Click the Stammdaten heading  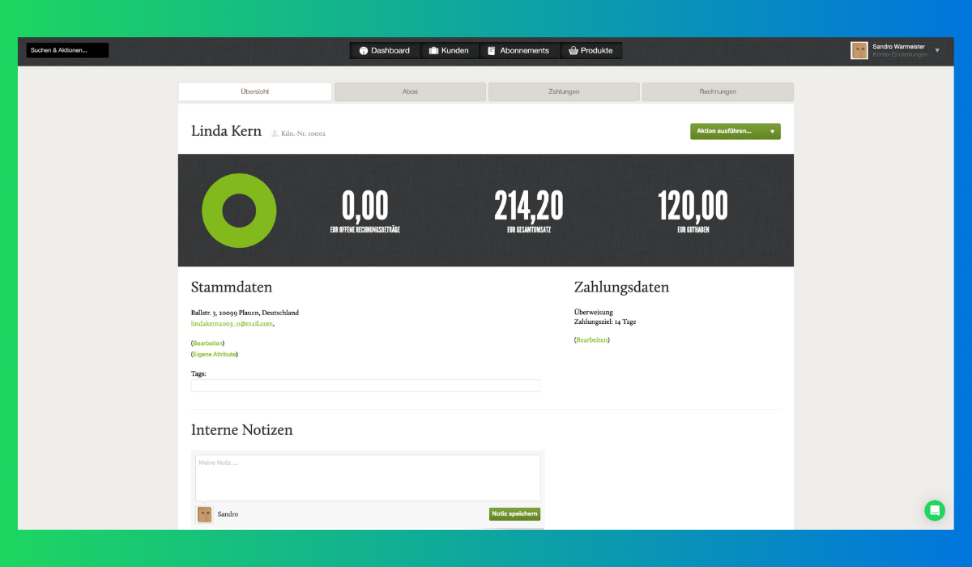231,288
